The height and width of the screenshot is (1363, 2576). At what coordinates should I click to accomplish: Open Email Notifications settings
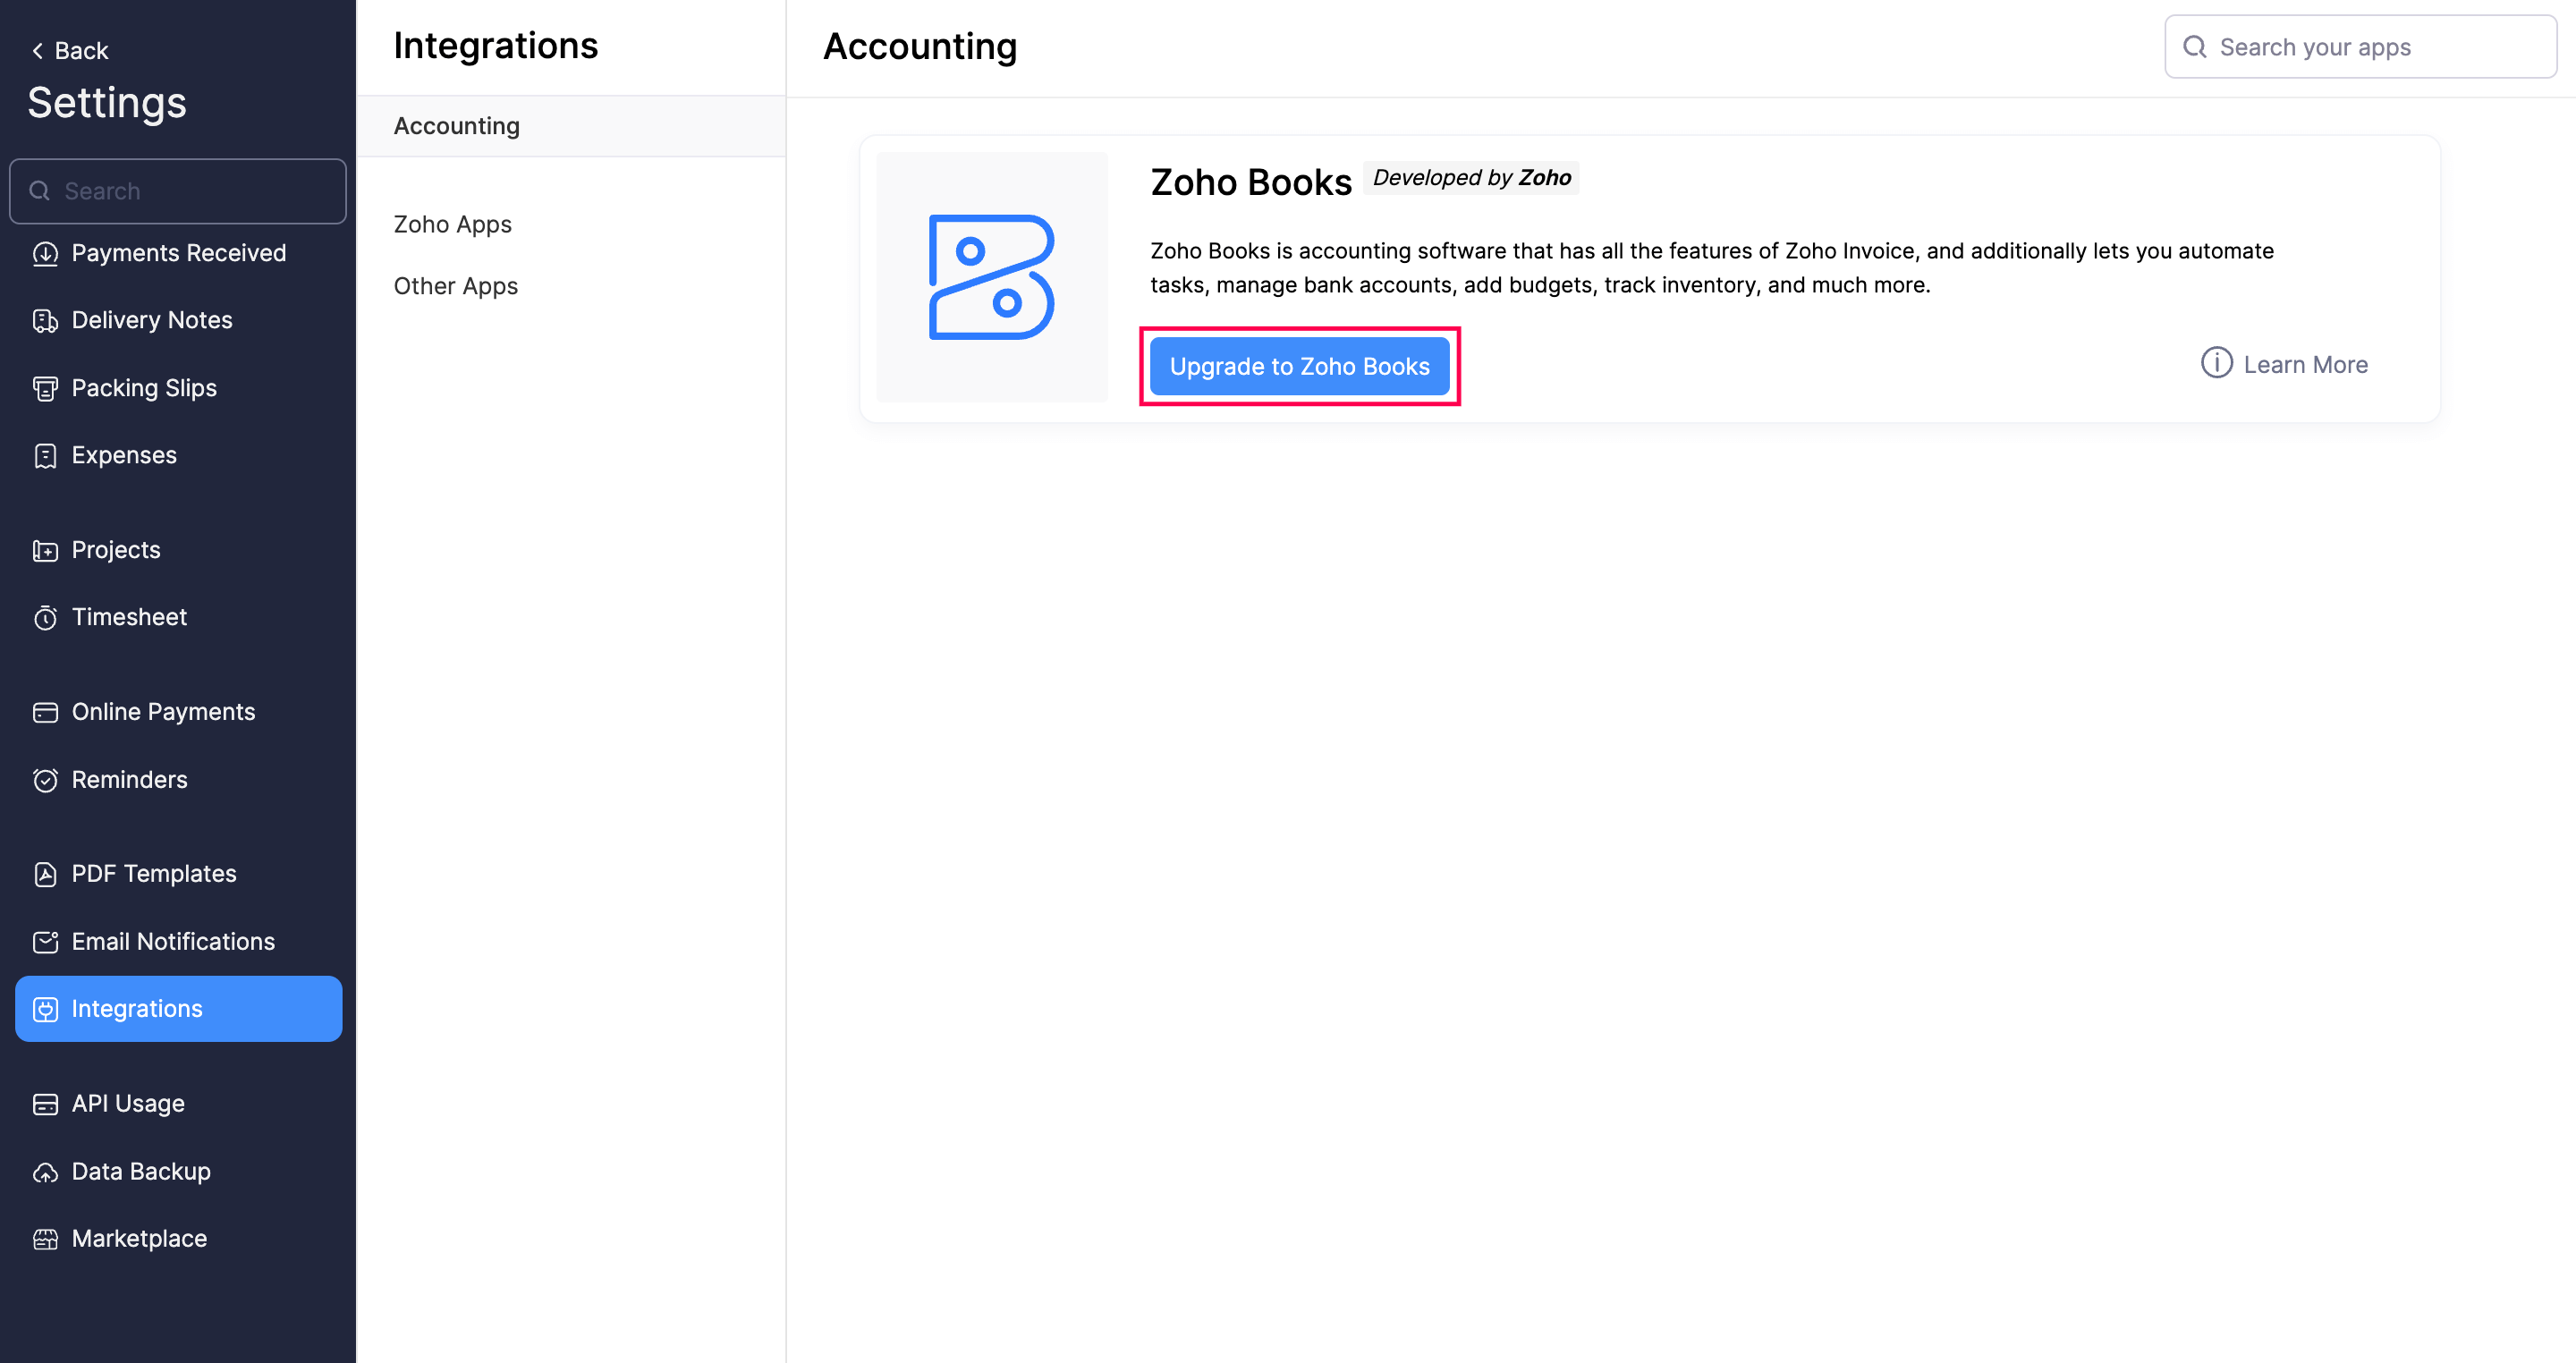[173, 942]
